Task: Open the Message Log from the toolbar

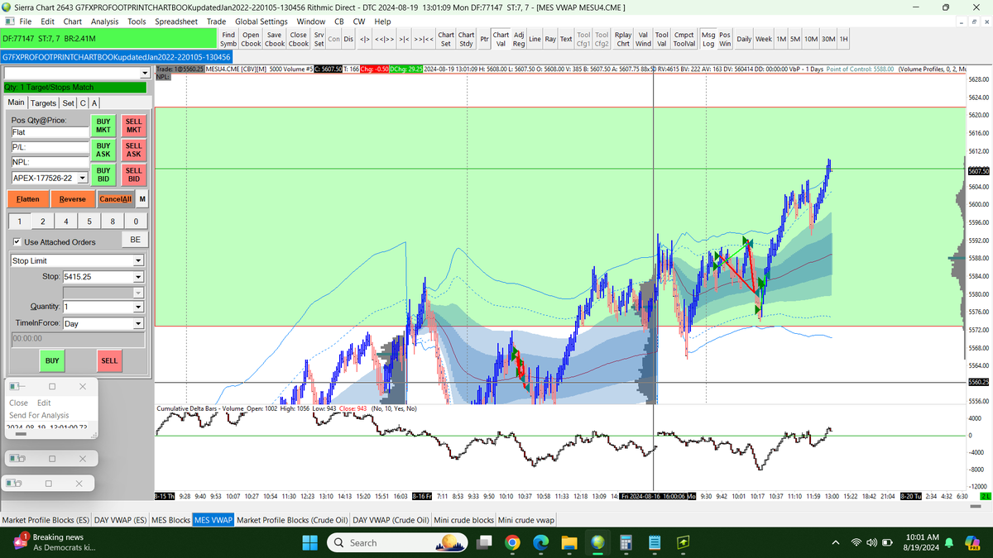Action: pyautogui.click(x=710, y=38)
